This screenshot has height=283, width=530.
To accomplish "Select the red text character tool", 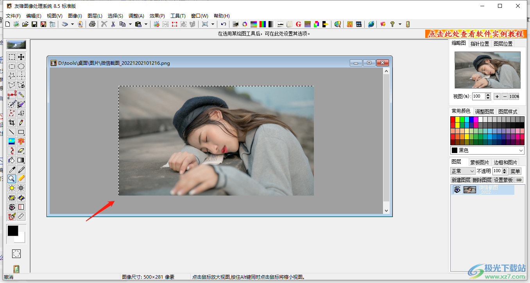I will [21, 141].
